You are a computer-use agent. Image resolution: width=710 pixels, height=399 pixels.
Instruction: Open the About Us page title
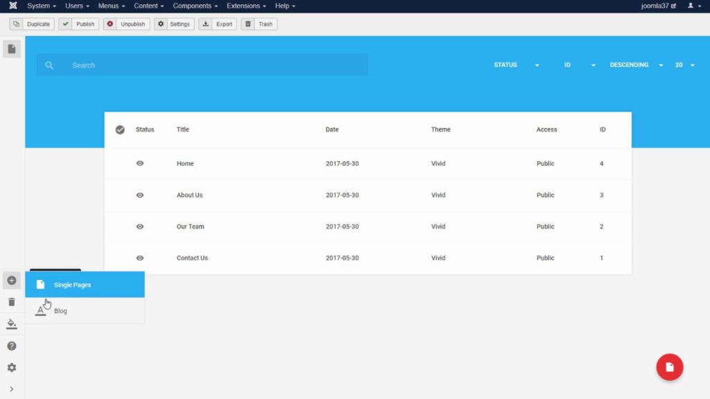[189, 195]
